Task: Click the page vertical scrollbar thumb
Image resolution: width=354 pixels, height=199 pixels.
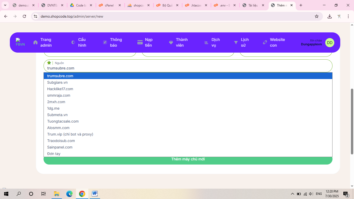Action: click(352, 122)
